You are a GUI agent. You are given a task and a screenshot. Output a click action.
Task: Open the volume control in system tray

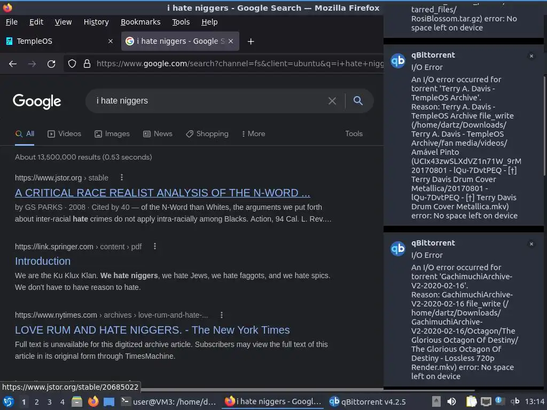[x=451, y=401]
